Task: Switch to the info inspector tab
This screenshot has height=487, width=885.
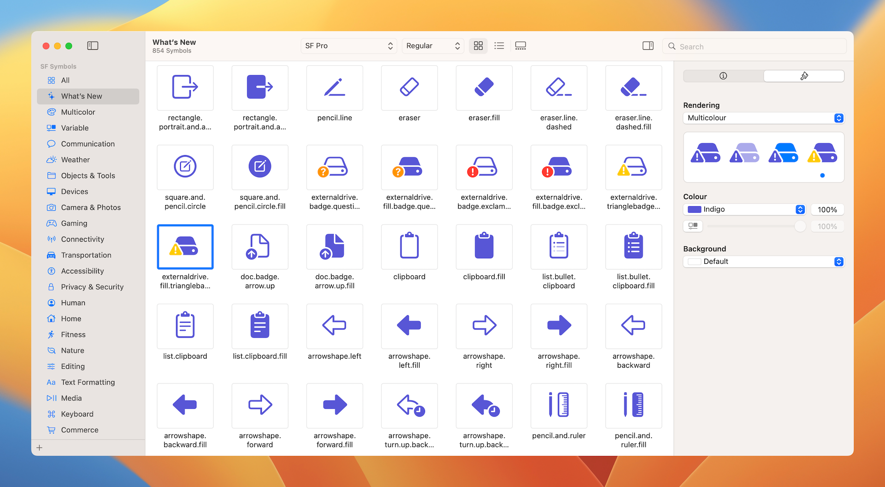Action: (723, 76)
